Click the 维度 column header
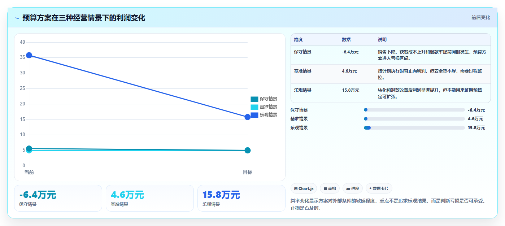Image resolution: width=505 pixels, height=226 pixels. (298, 40)
